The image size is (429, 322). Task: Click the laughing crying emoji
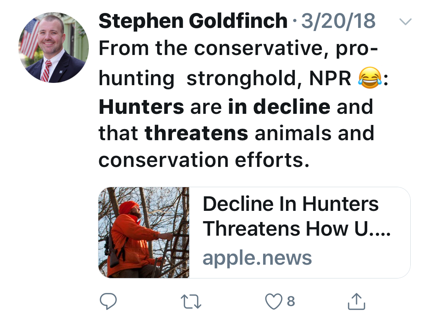(x=370, y=78)
